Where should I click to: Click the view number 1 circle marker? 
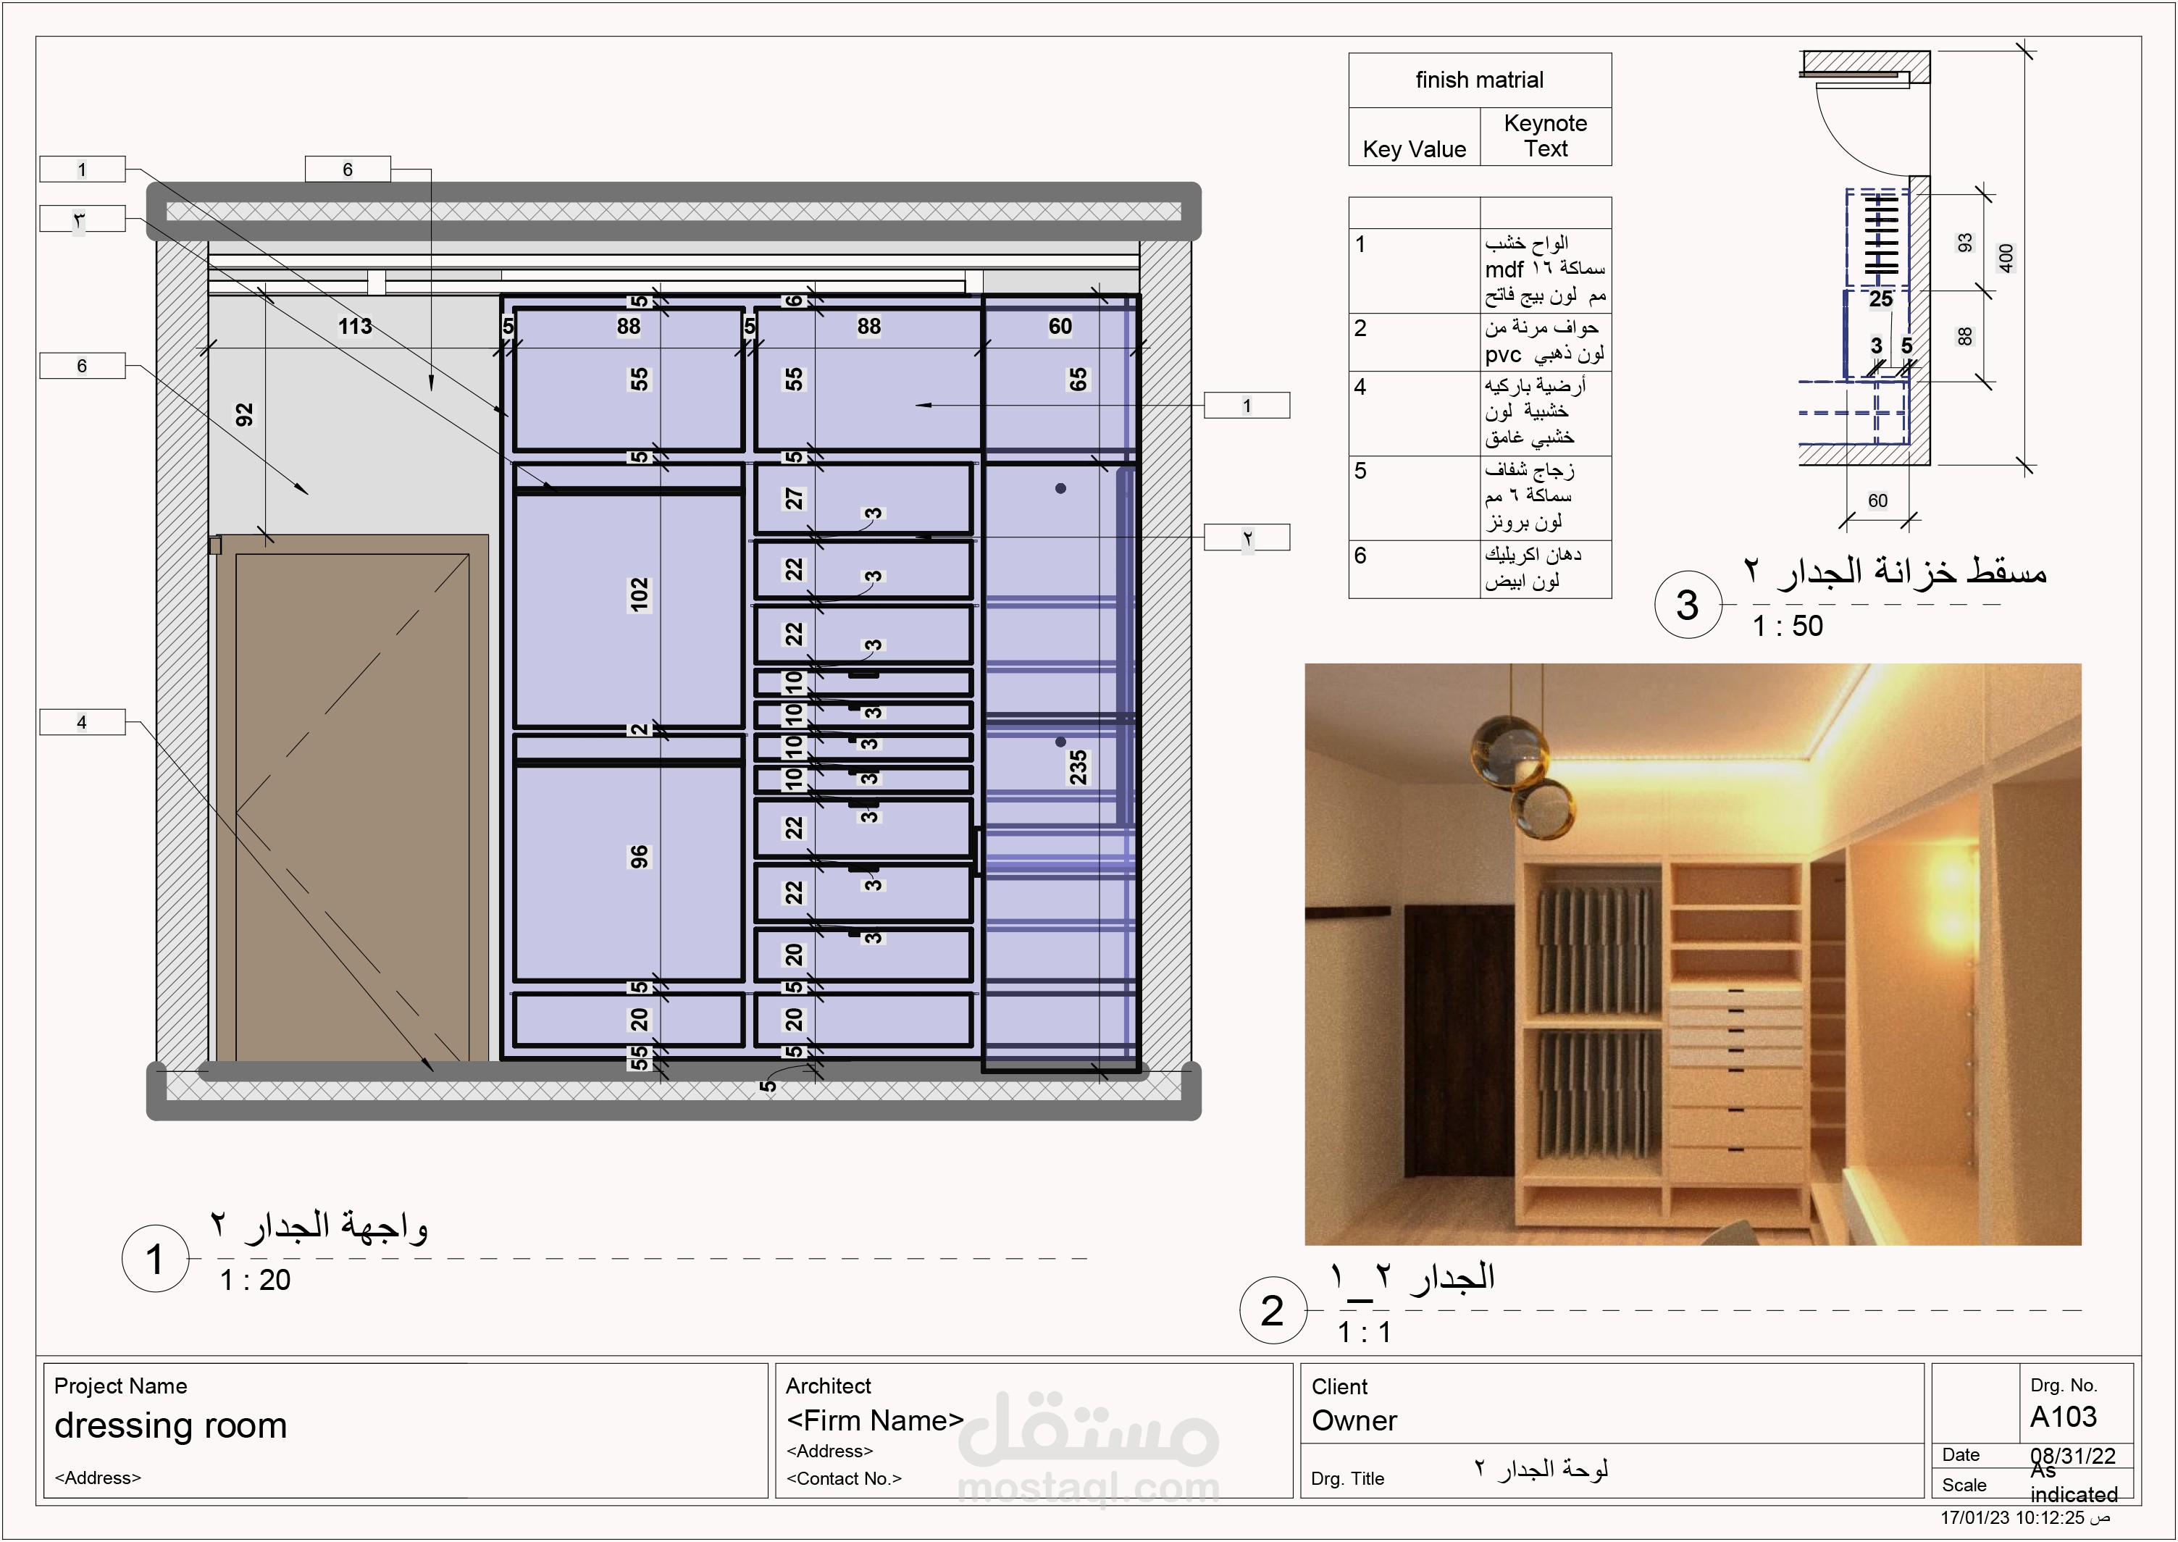pyautogui.click(x=155, y=1259)
